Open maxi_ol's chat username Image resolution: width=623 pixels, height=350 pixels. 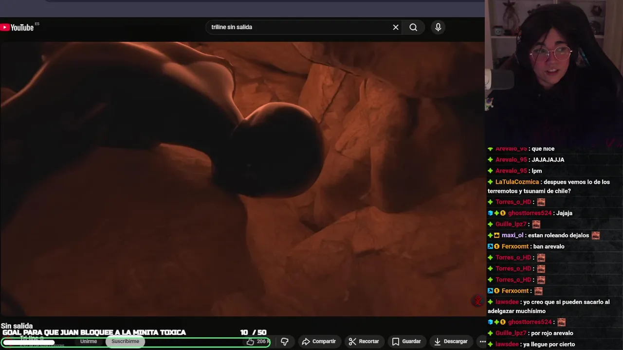[513, 235]
